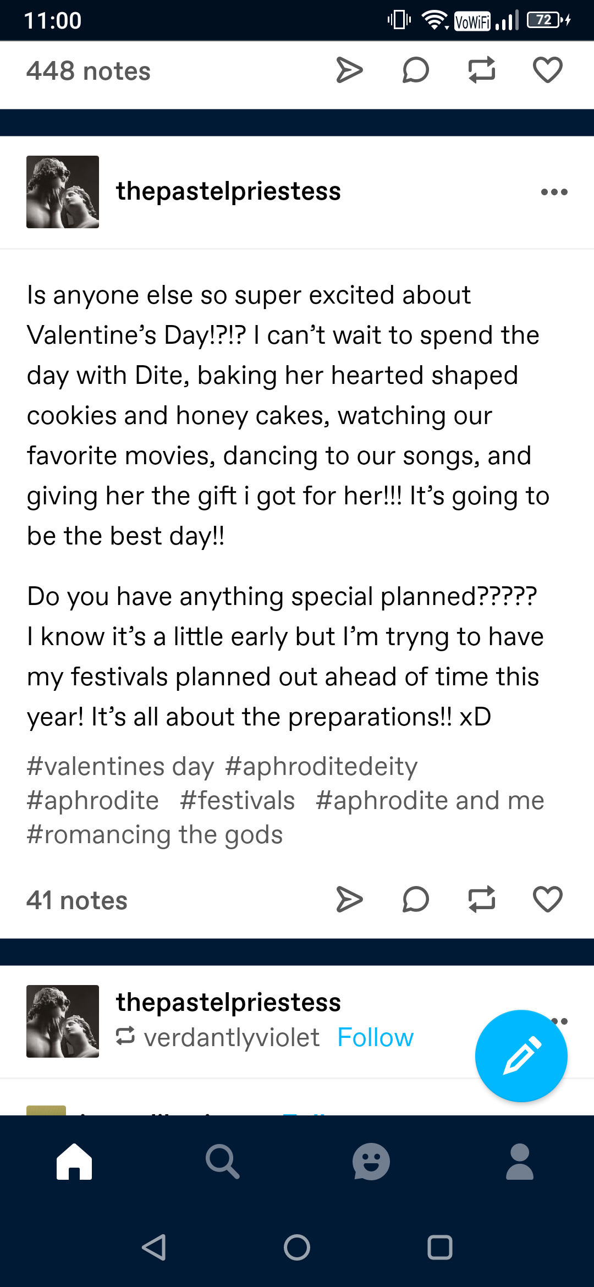Follow verdantlyviolet
The image size is (594, 1287).
click(x=375, y=1037)
